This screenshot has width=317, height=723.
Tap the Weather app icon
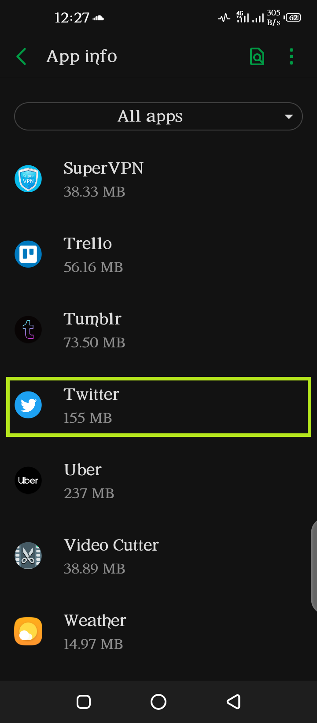(x=28, y=631)
